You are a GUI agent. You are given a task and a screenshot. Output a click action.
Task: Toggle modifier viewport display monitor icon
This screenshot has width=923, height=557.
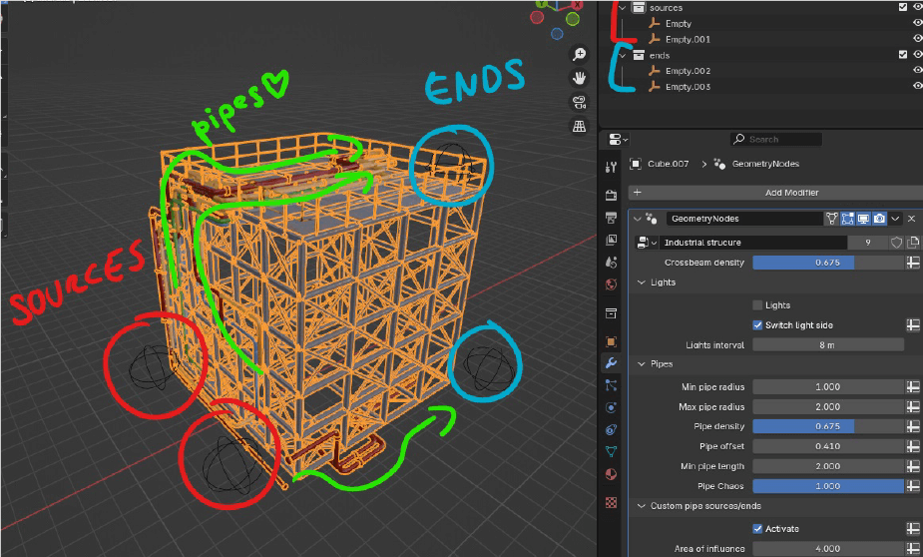click(x=863, y=219)
